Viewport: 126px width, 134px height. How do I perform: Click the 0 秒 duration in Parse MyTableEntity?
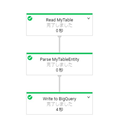click(59, 70)
